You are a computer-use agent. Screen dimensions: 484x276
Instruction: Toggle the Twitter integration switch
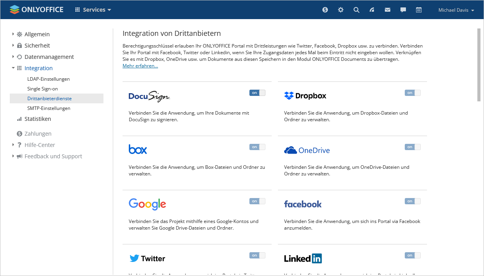[x=257, y=255]
